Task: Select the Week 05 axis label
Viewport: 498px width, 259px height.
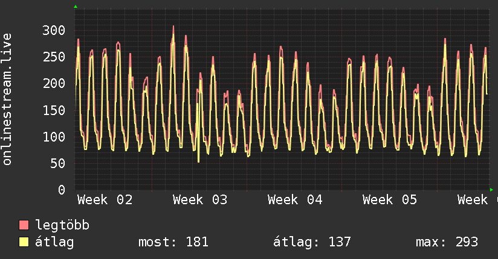Action: click(390, 200)
